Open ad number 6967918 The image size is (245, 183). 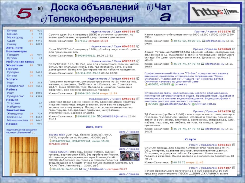point(128,32)
